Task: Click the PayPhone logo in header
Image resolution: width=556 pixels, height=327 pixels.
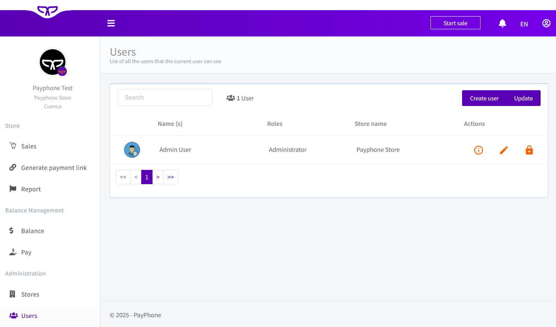Action: click(48, 11)
